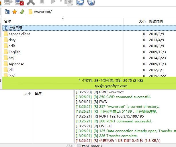Open bookmarks with the star icon
The height and width of the screenshot is (147, 176).
click(14, 12)
